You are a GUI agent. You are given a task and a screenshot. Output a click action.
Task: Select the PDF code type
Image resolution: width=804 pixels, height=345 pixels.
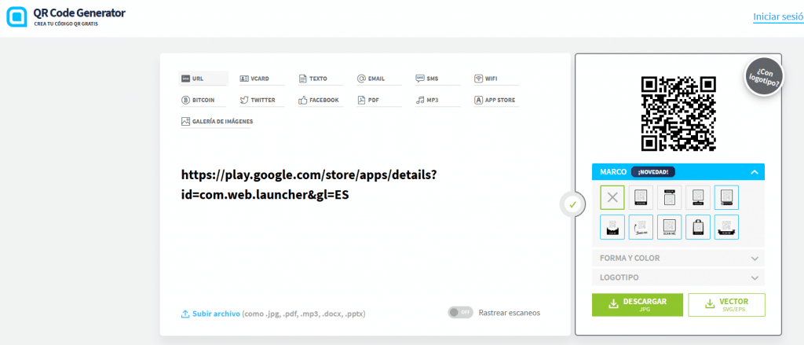click(379, 100)
